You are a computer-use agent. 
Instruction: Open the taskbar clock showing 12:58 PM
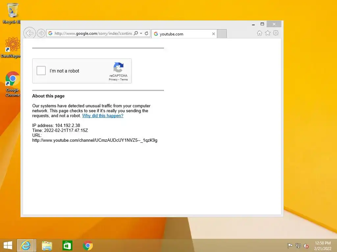pos(323,245)
